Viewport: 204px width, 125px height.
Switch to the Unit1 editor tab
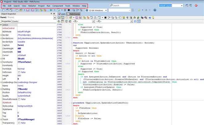pyautogui.click(x=62, y=14)
